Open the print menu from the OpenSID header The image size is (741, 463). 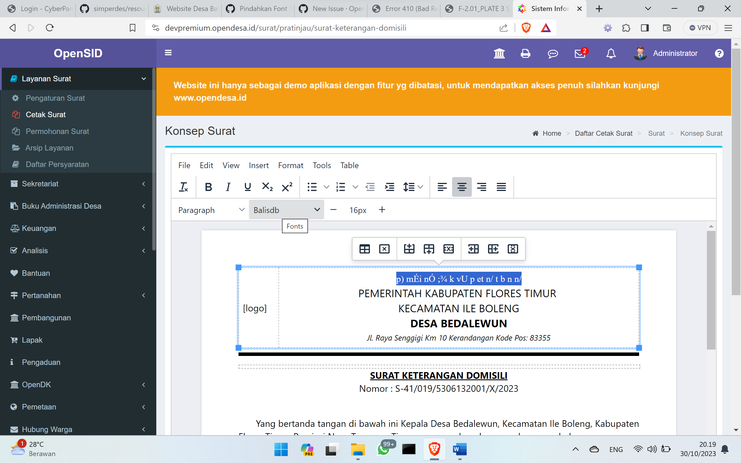[x=525, y=53]
